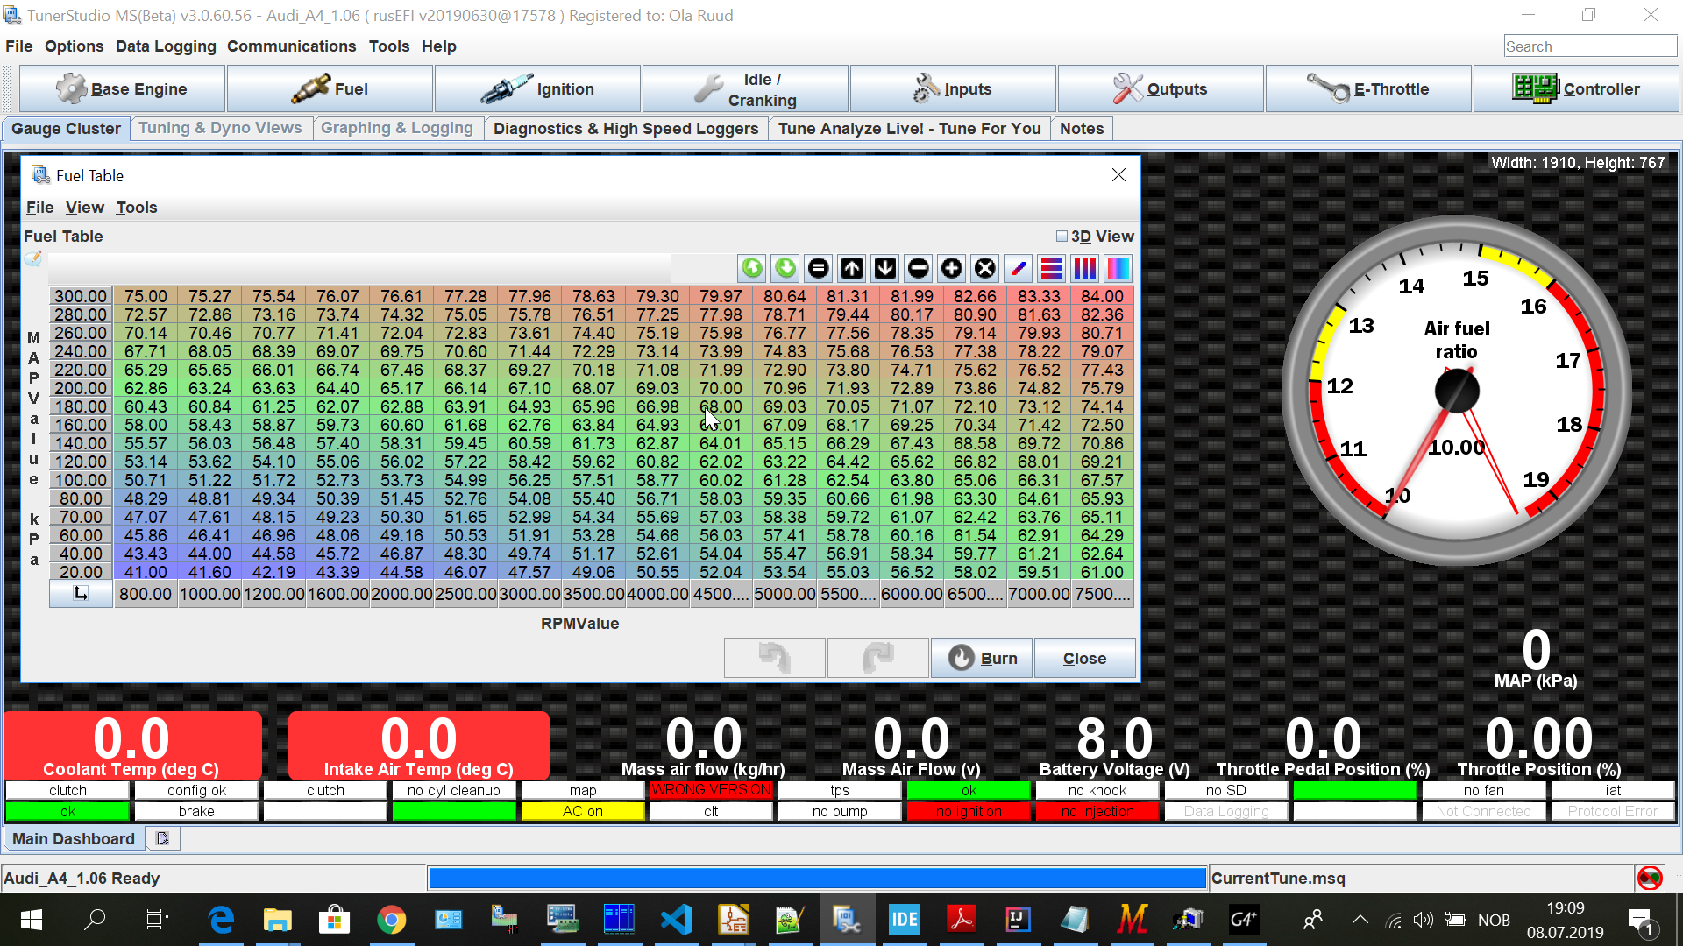This screenshot has height=946, width=1683.
Task: Open the Fuel Table File menu
Action: pyautogui.click(x=39, y=208)
